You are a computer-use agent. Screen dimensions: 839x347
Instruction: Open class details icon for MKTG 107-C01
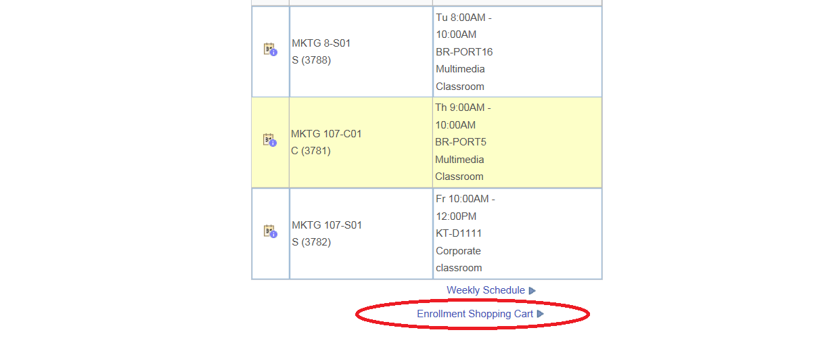click(270, 140)
